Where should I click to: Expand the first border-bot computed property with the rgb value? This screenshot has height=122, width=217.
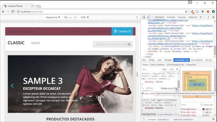pyautogui.click(x=182, y=112)
